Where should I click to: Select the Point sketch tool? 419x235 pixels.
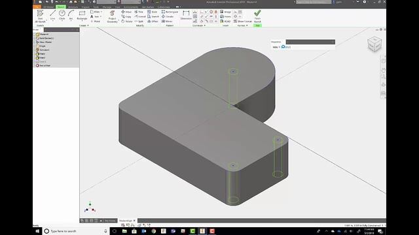[95, 22]
